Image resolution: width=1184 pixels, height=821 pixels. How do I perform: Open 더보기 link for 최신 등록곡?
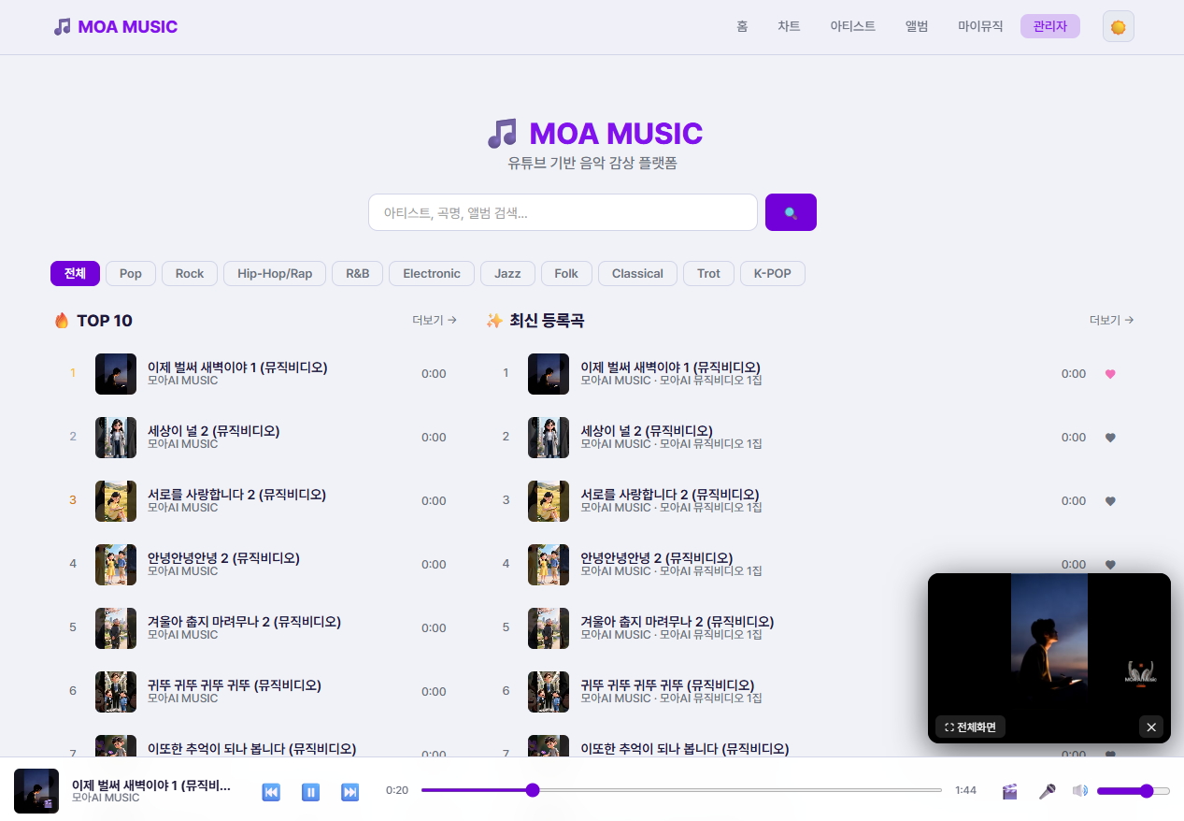1112,320
